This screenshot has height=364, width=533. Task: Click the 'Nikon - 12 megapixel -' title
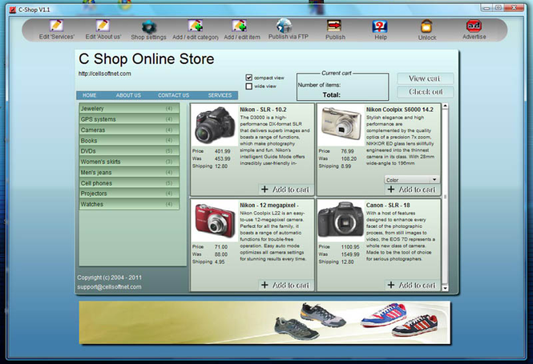coord(269,206)
